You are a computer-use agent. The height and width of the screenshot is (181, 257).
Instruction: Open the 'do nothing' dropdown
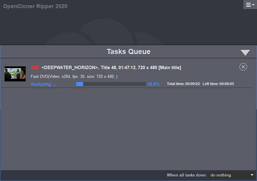pyautogui.click(x=232, y=175)
